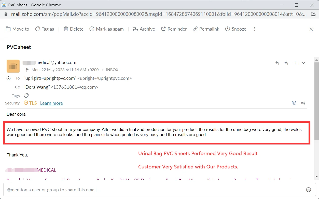The height and width of the screenshot is (199, 319).
Task: Click the Mon, 22 May 2023 timestamp
Action: point(65,70)
